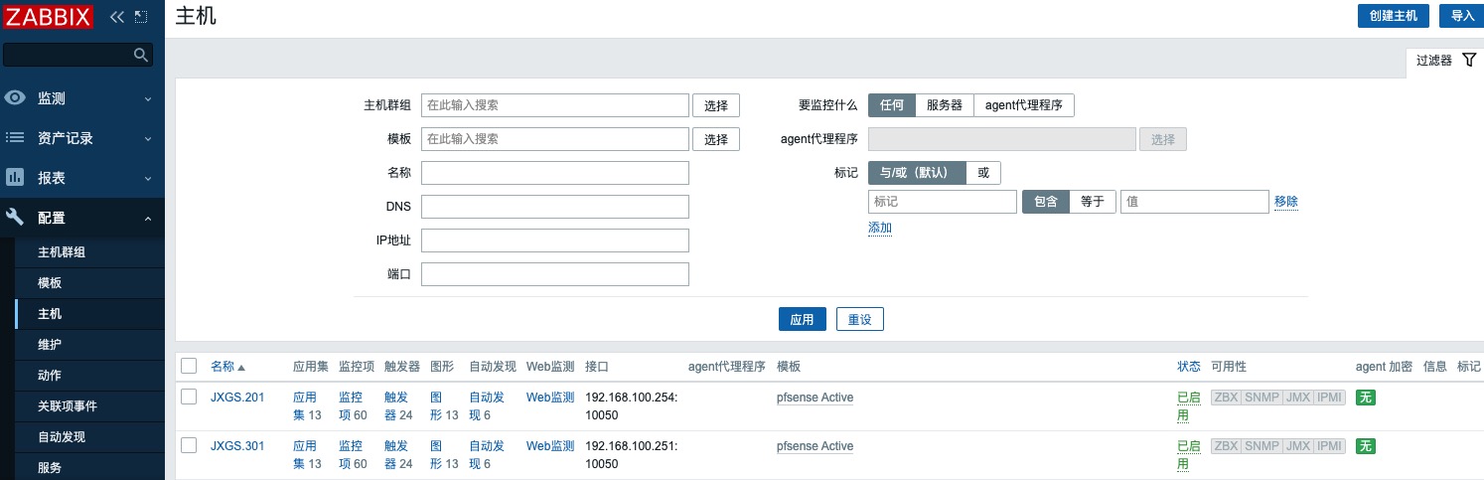This screenshot has height=480, width=1484.
Task: Open Monitoring section with eye icon
Action: 15,98
